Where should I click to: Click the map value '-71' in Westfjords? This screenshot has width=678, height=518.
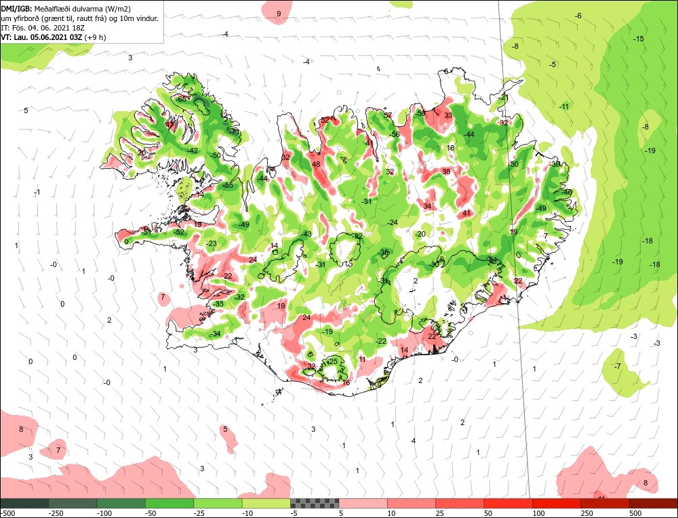coord(233,132)
